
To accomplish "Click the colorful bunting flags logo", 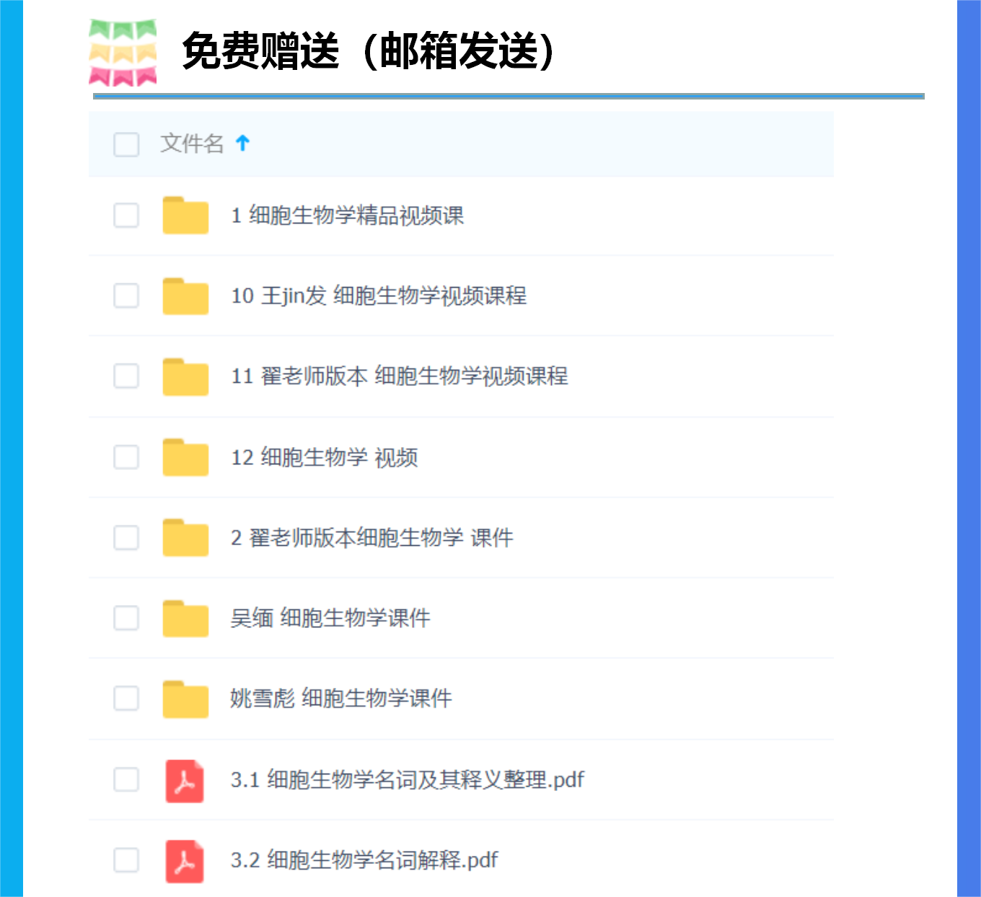I will pos(123,53).
